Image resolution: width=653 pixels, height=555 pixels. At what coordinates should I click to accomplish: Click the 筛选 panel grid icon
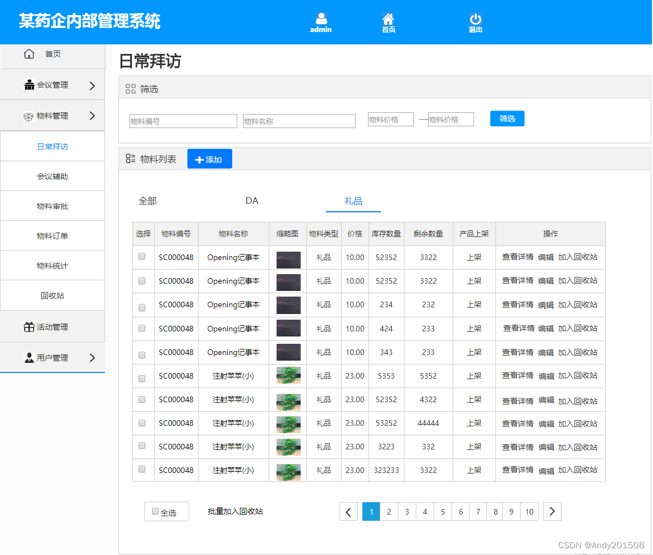pos(131,89)
